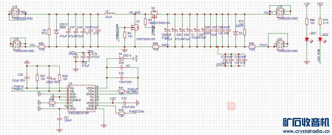Click the HS_GND label near inductor L2
Image resolution: width=332 pixels, height=135 pixels.
135,13
